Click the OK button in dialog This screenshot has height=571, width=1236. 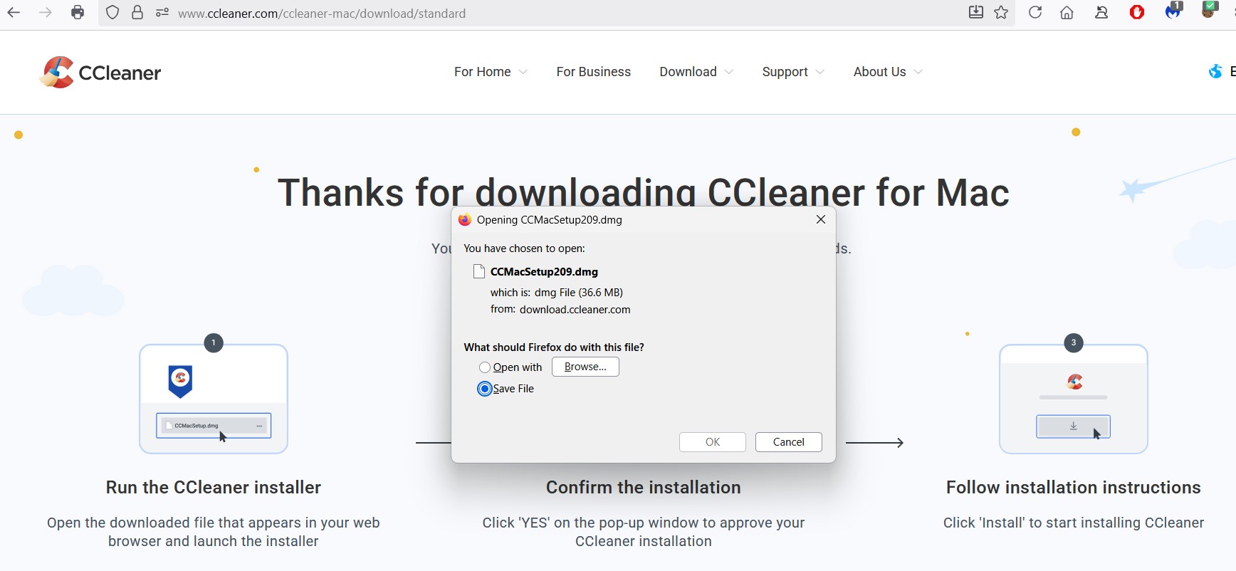(x=712, y=442)
